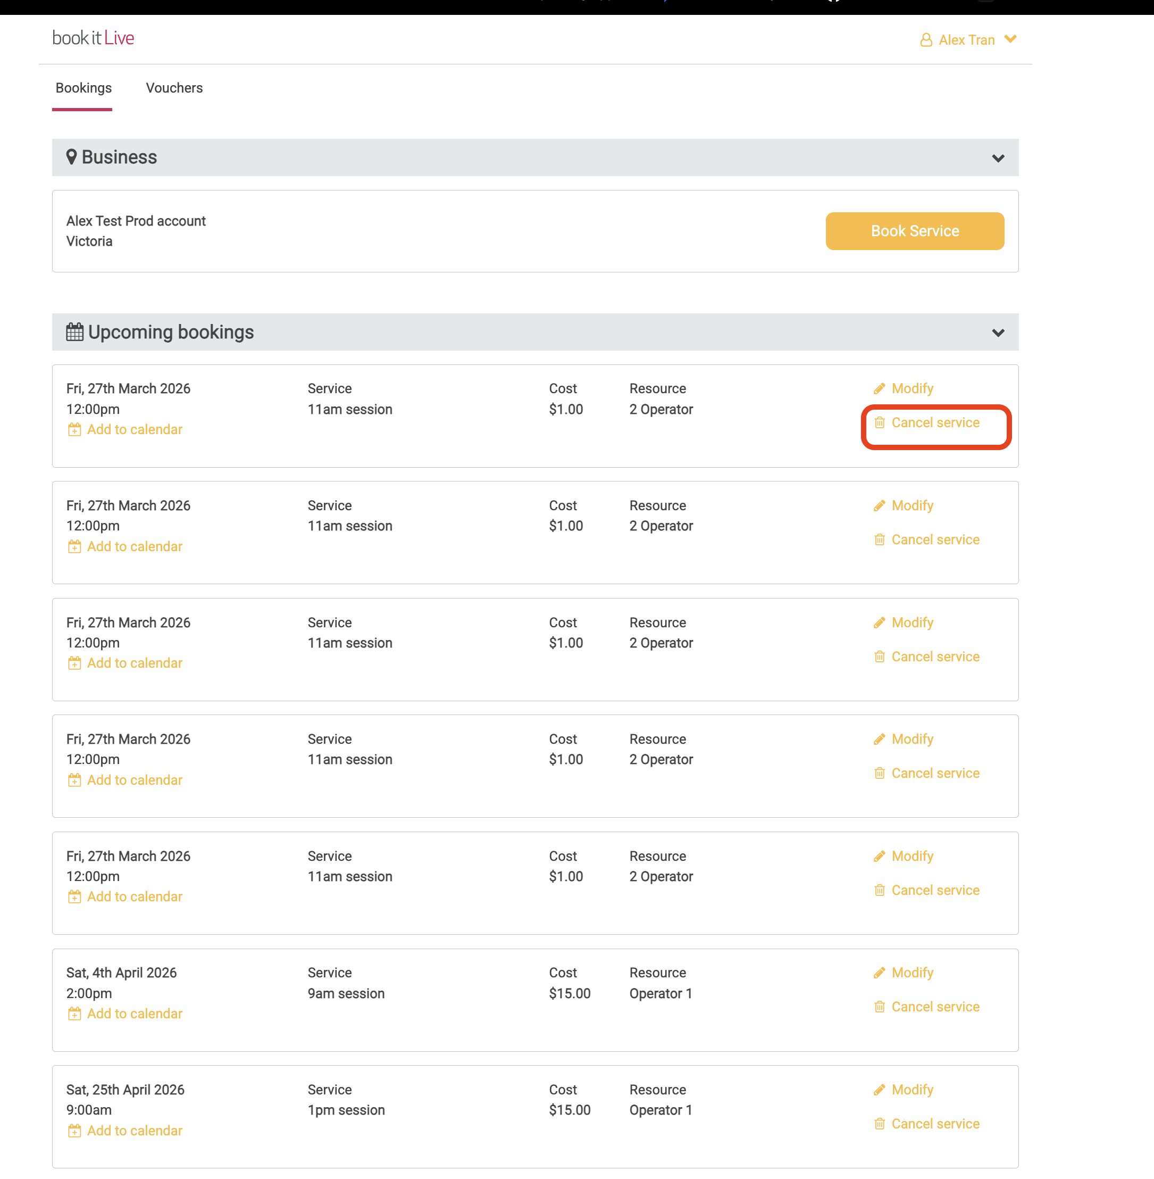Collapse the Business section chevron
Viewport: 1154px width, 1179px height.
pyautogui.click(x=998, y=159)
